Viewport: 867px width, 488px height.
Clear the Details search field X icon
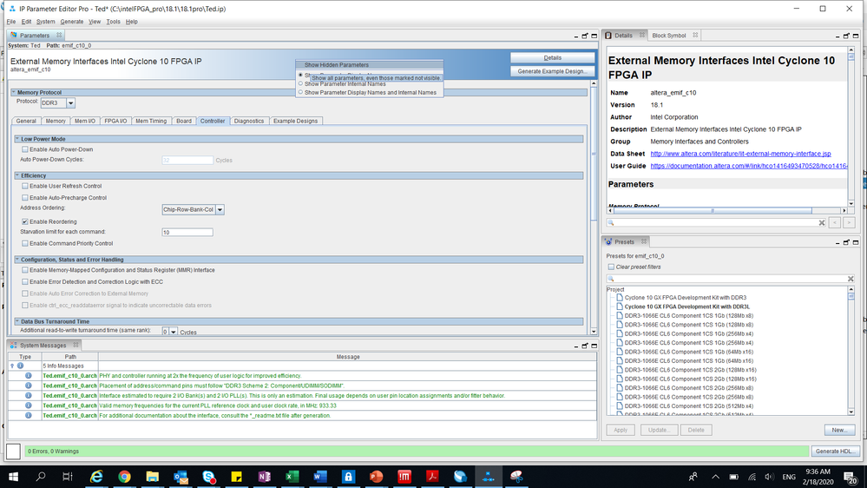822,222
